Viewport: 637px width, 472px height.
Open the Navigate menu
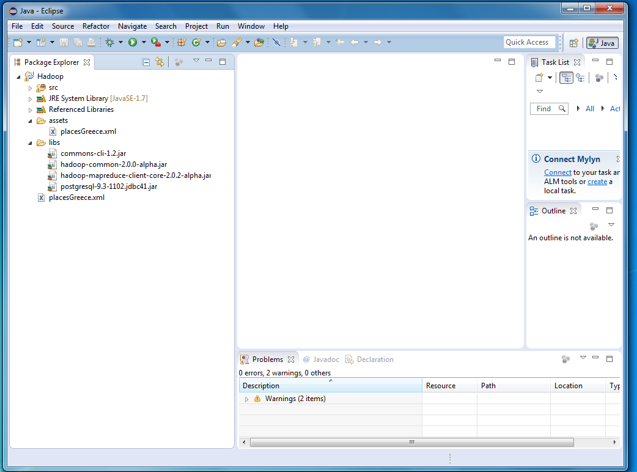[133, 26]
